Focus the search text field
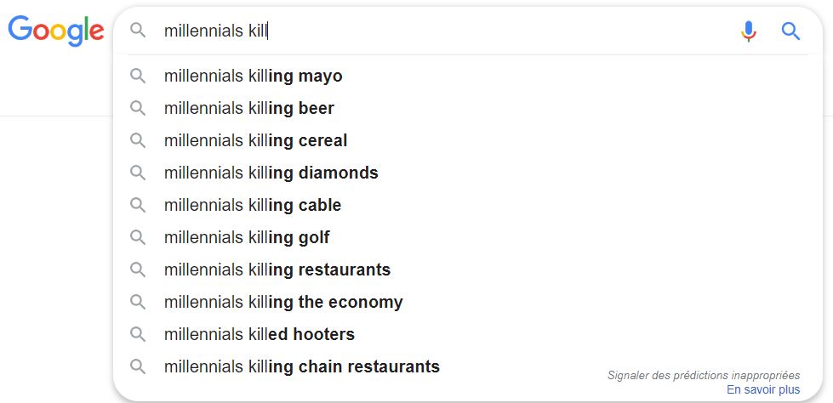The width and height of the screenshot is (833, 403). click(x=446, y=31)
